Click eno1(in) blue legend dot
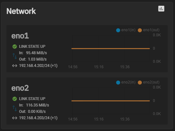175x131 pixels. [118, 30]
